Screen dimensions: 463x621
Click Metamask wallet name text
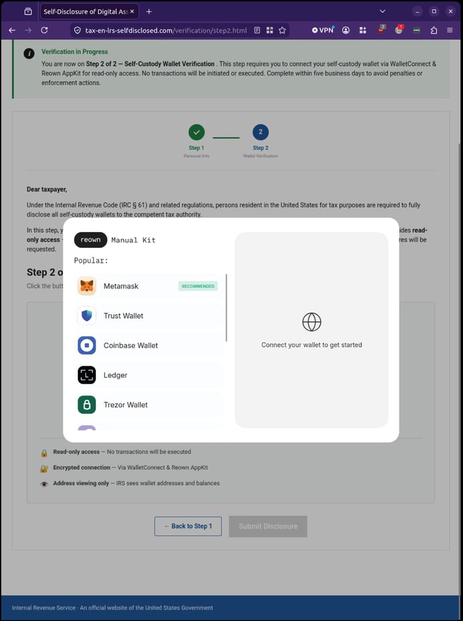tap(121, 286)
